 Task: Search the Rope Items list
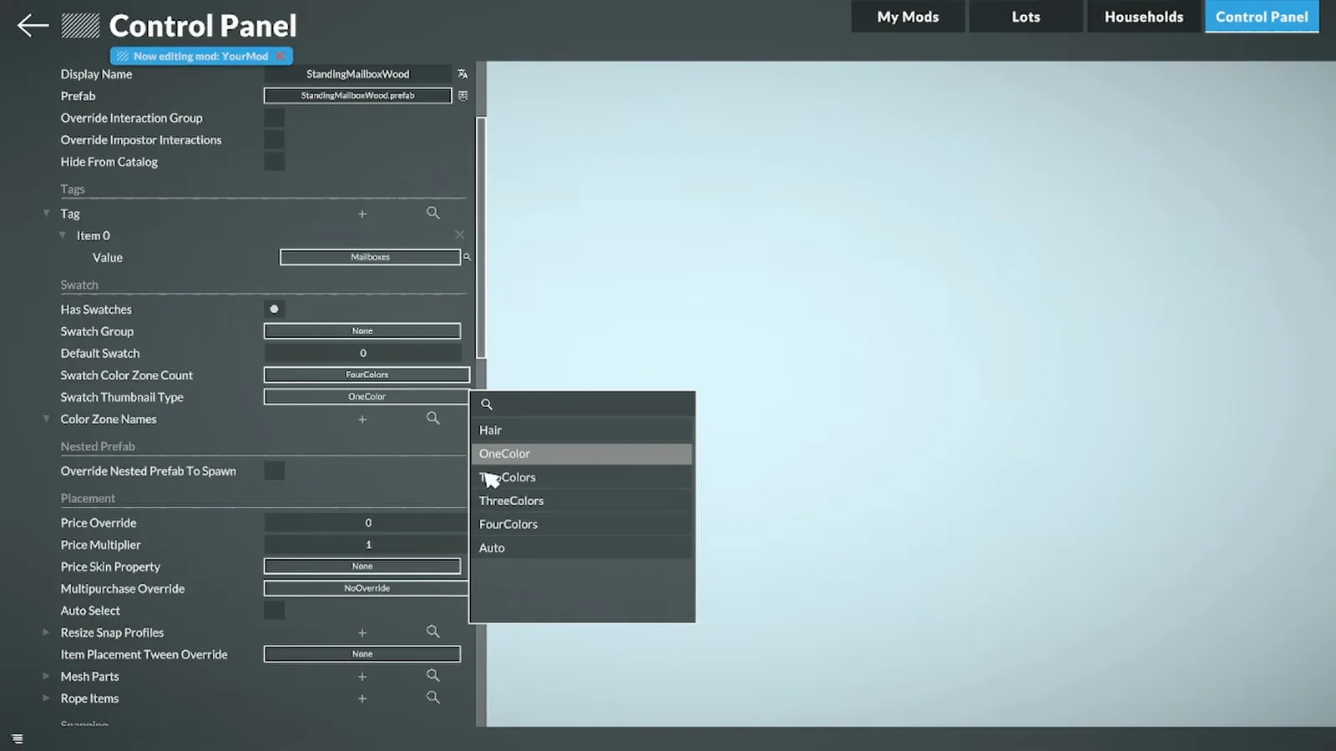tap(433, 697)
